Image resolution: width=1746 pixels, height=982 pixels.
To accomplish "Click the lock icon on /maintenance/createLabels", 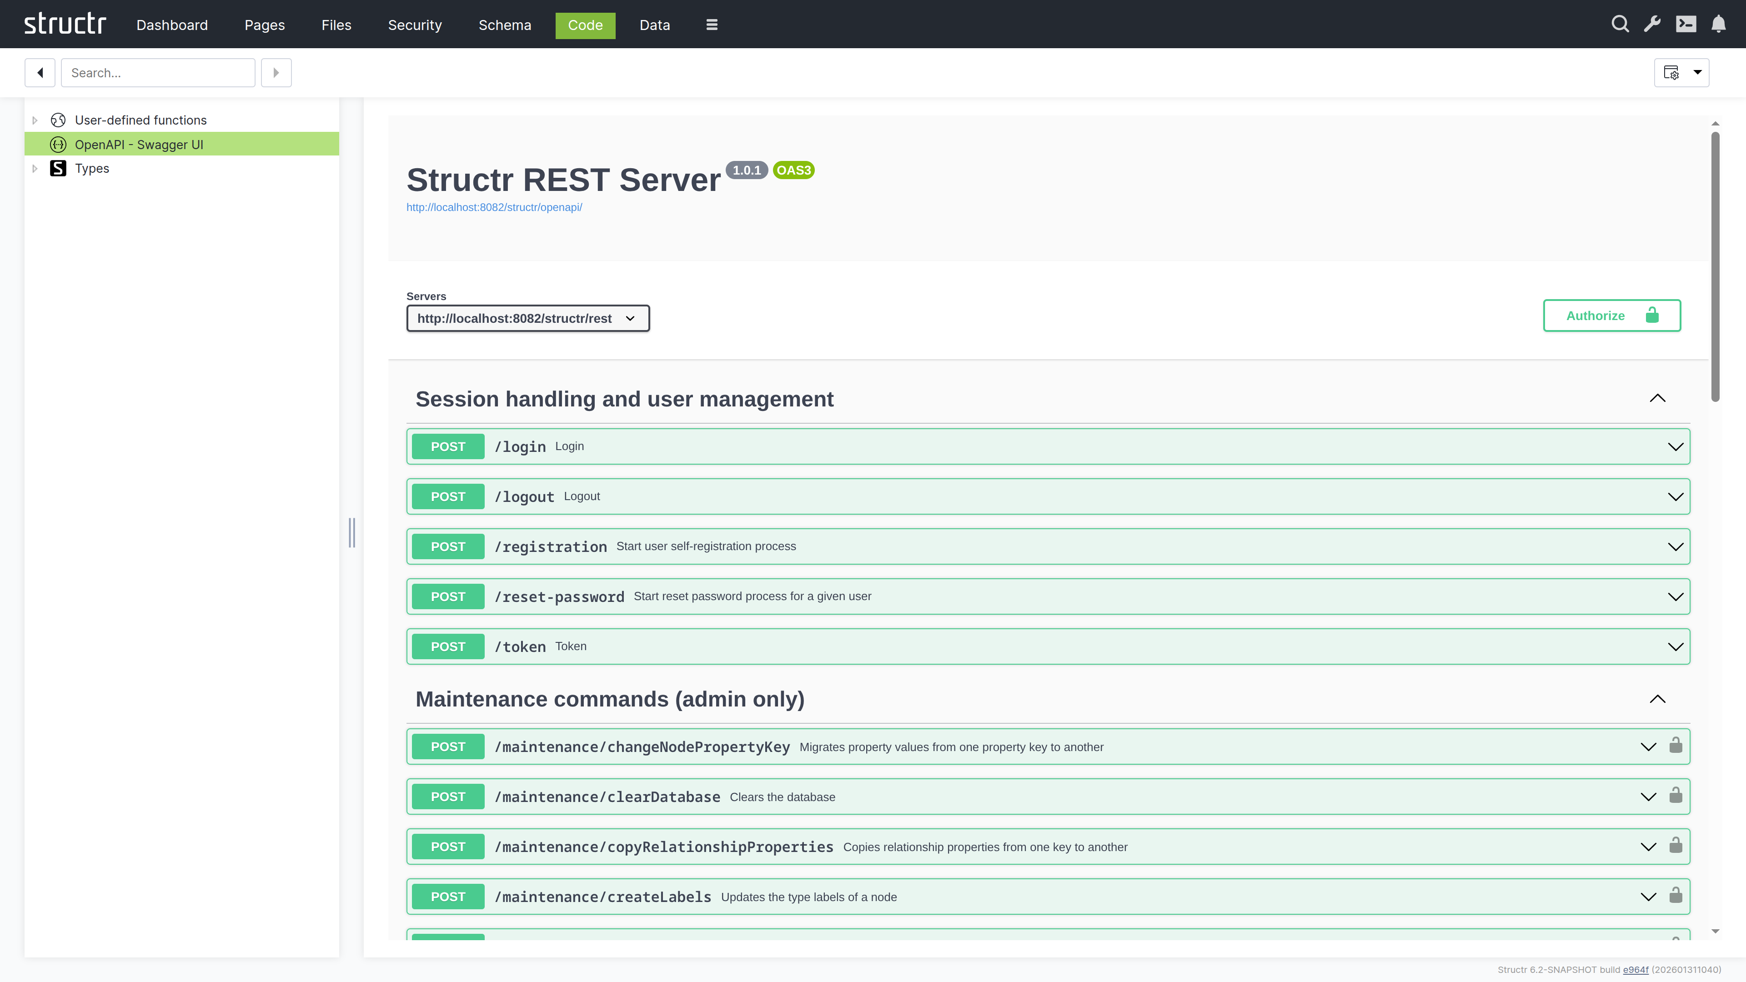I will [x=1676, y=896].
